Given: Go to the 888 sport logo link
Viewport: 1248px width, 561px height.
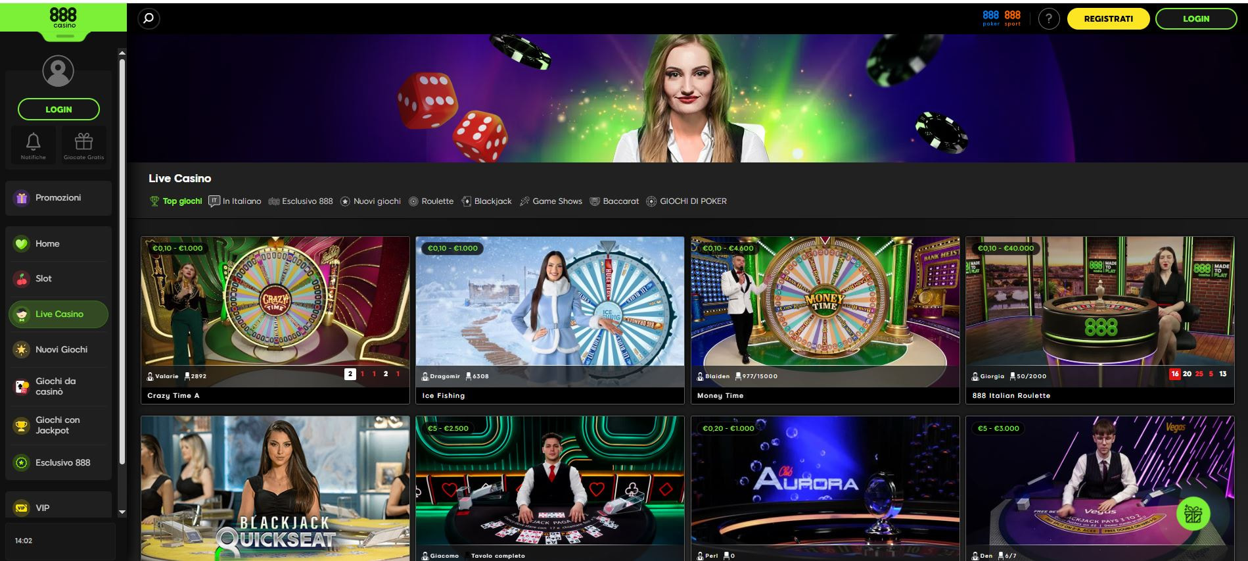Looking at the screenshot, I should click(1013, 18).
